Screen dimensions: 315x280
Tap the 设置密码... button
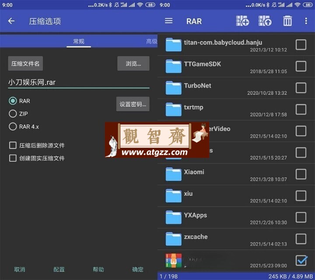(133, 104)
